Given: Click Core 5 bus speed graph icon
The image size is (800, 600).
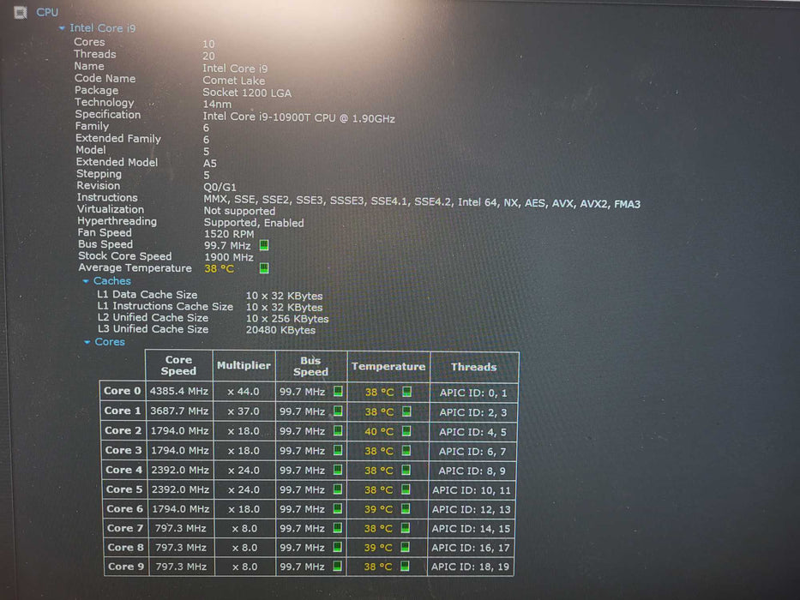Looking at the screenshot, I should [338, 489].
